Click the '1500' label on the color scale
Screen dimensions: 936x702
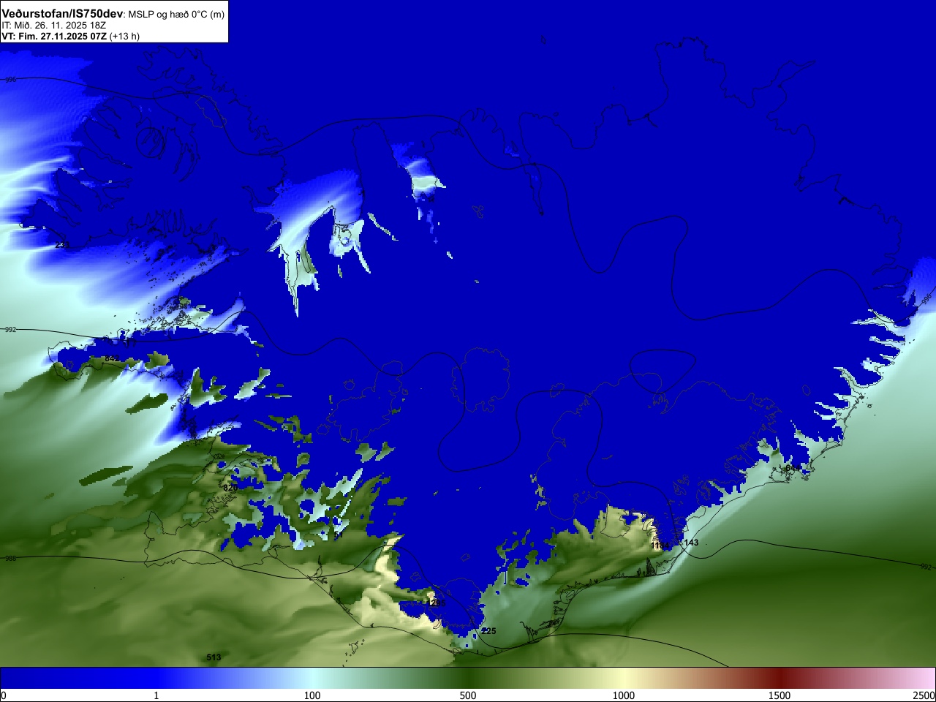coord(780,695)
